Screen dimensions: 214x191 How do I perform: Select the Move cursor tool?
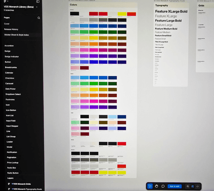pos(150,186)
